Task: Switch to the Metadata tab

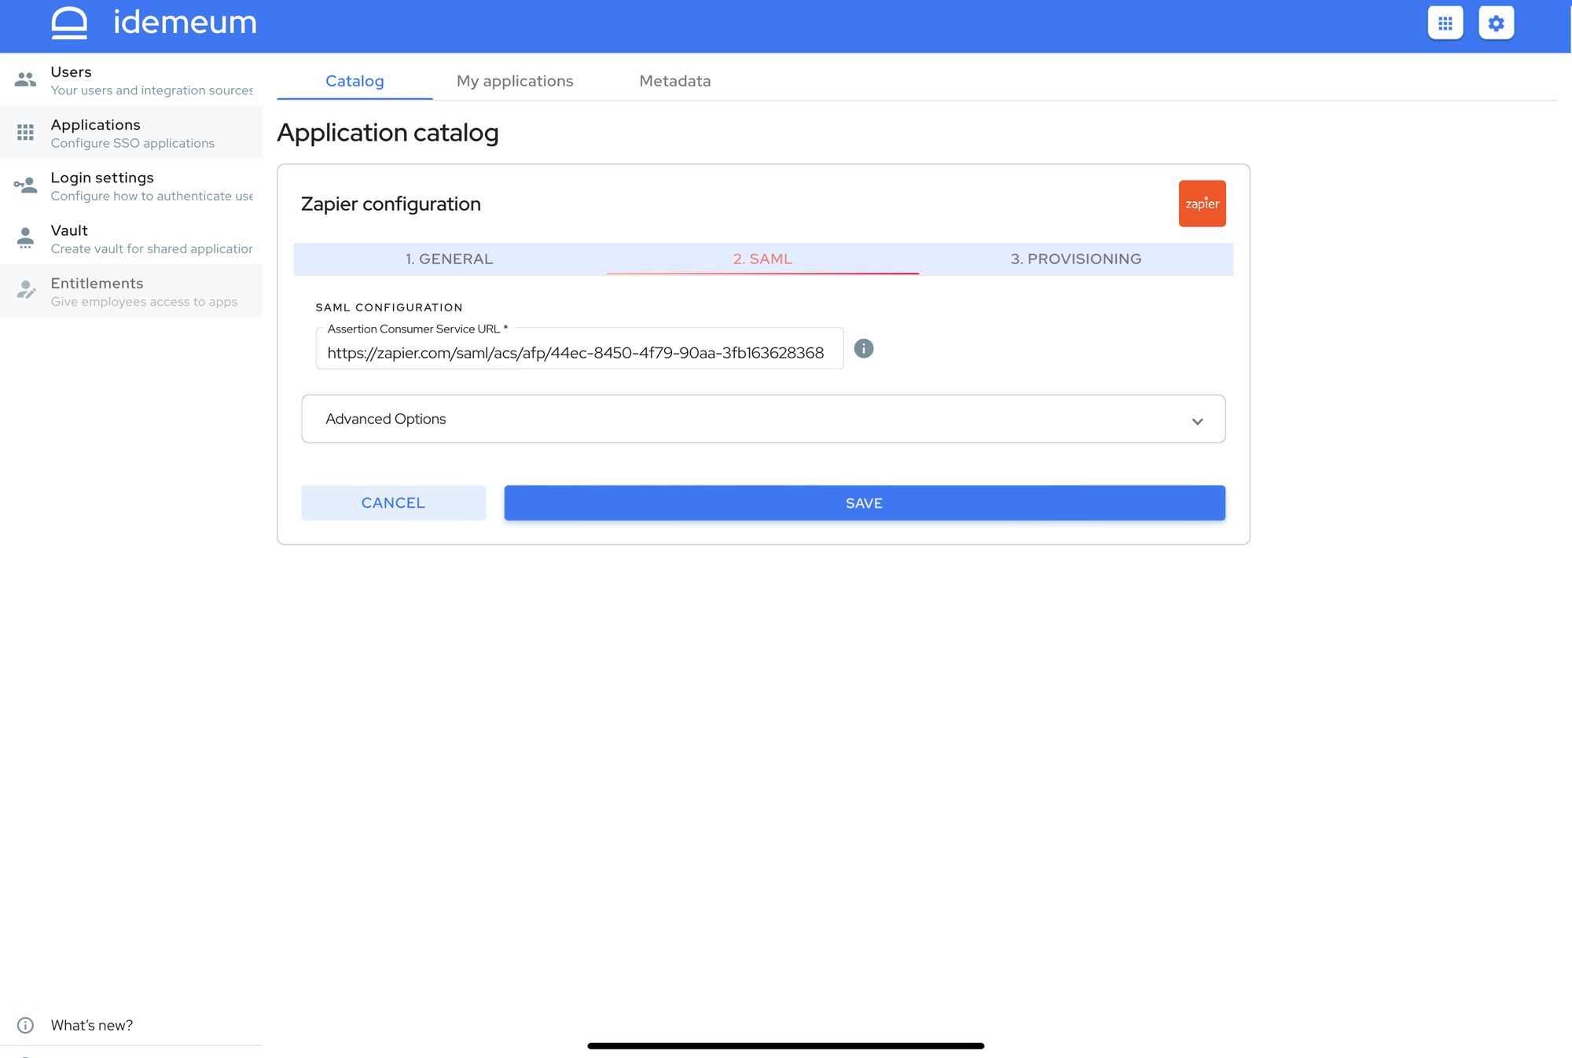Action: pos(674,81)
